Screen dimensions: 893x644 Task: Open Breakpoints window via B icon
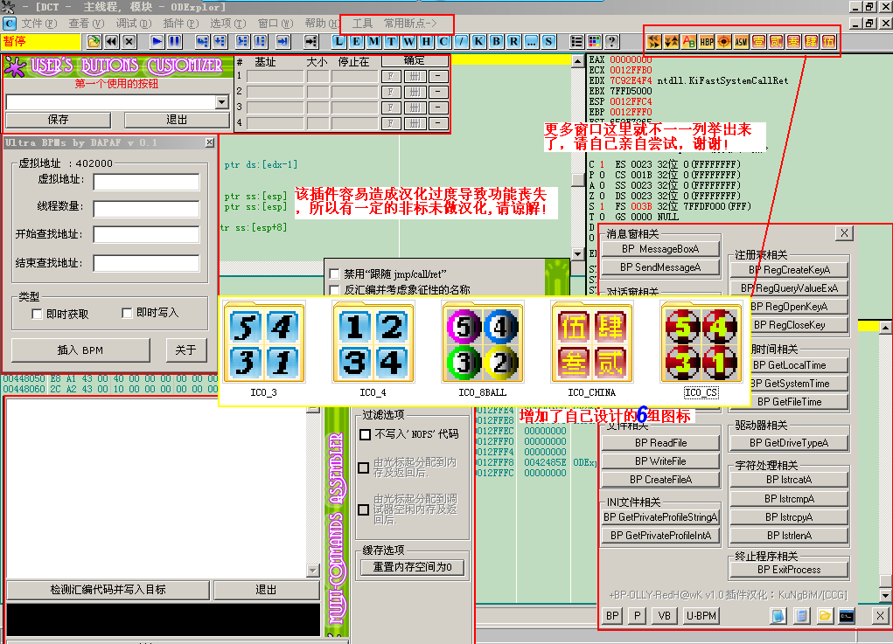(496, 42)
